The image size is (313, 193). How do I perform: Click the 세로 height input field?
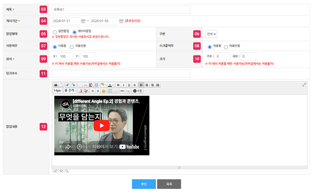coord(248,56)
